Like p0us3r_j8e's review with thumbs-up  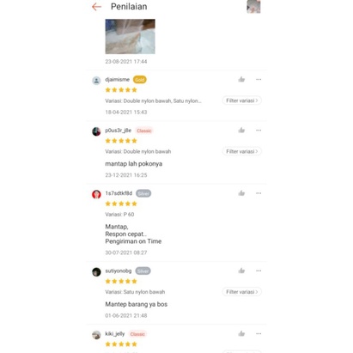tap(241, 131)
